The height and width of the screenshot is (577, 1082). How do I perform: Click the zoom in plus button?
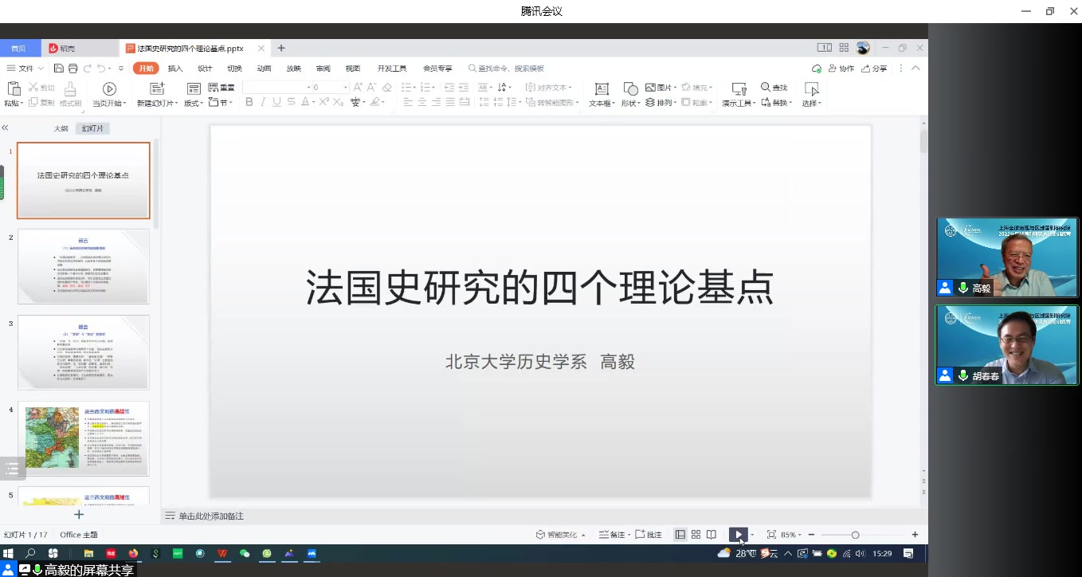click(x=915, y=535)
